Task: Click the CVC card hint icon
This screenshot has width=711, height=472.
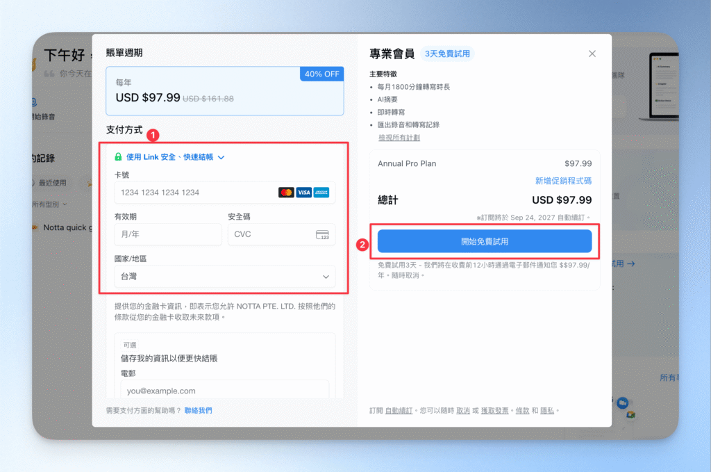Action: point(322,235)
